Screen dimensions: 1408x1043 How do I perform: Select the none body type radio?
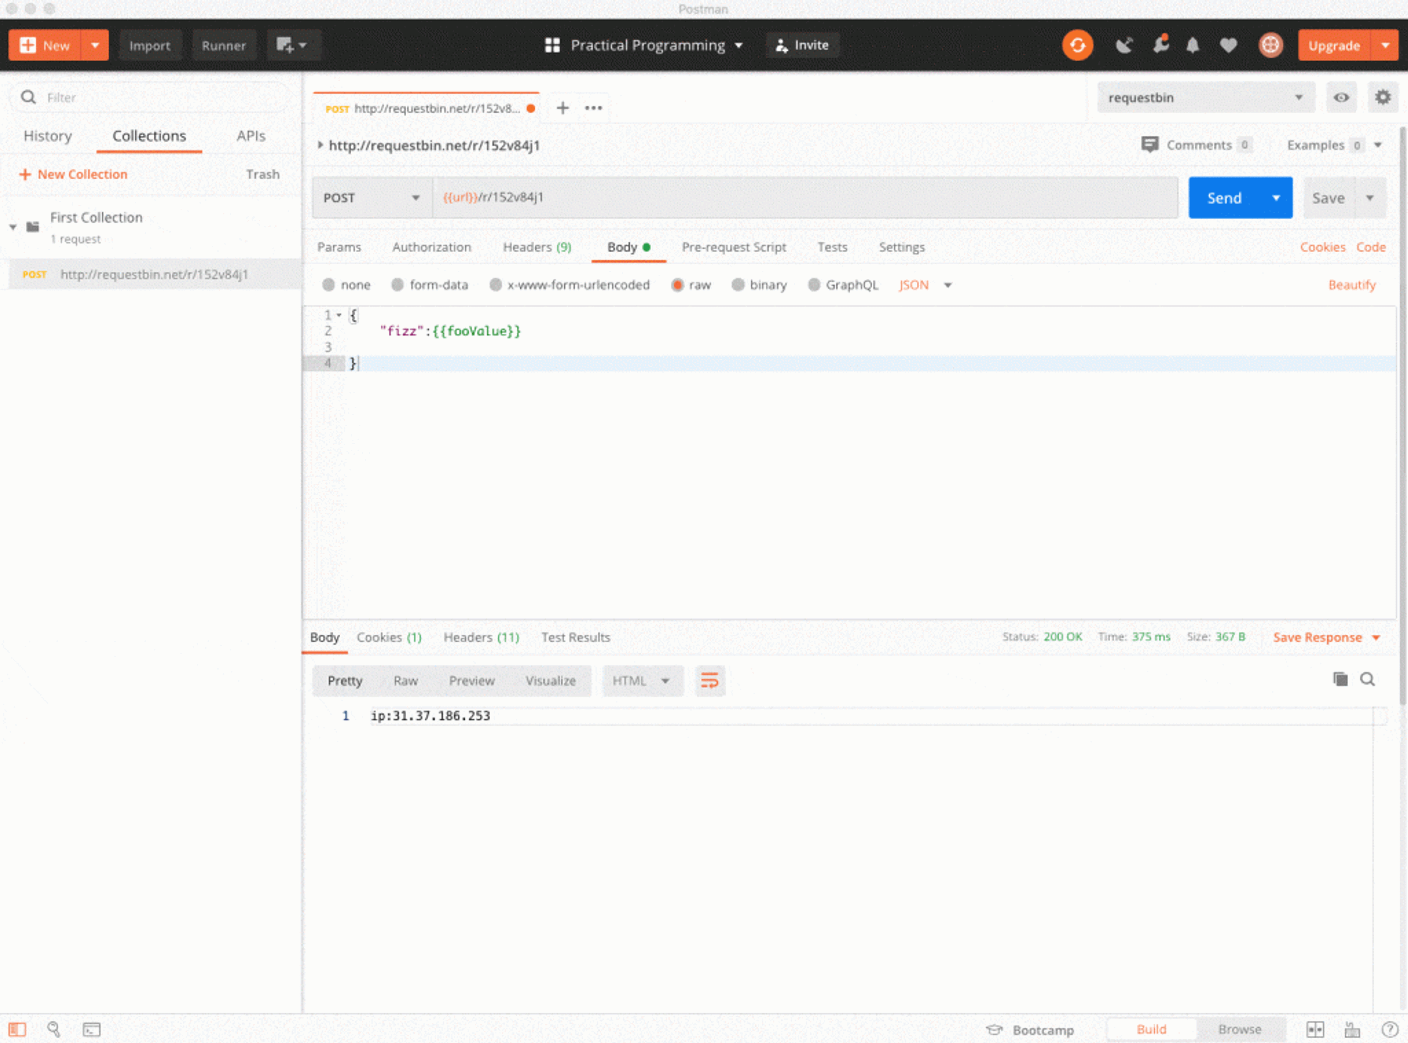pyautogui.click(x=329, y=285)
